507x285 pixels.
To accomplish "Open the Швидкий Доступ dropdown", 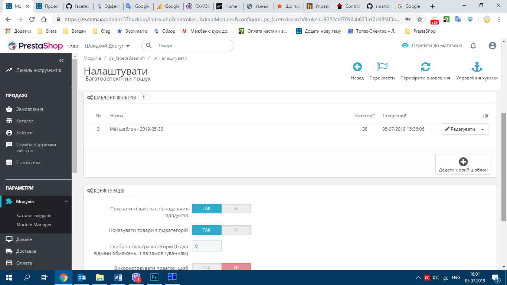I will [x=107, y=46].
